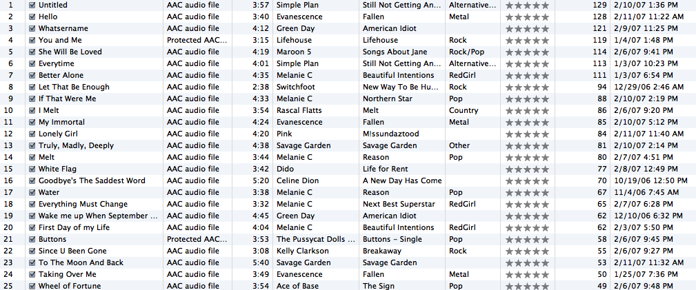
Task: Click genre Other for Savage Garden
Action: (x=459, y=145)
